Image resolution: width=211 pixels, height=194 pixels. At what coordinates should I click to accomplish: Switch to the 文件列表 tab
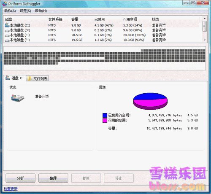37,78
